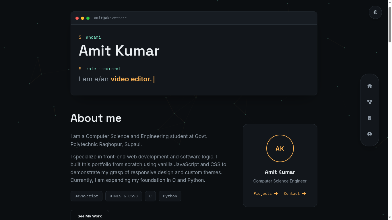Open the document icon in side nav

coord(370,118)
